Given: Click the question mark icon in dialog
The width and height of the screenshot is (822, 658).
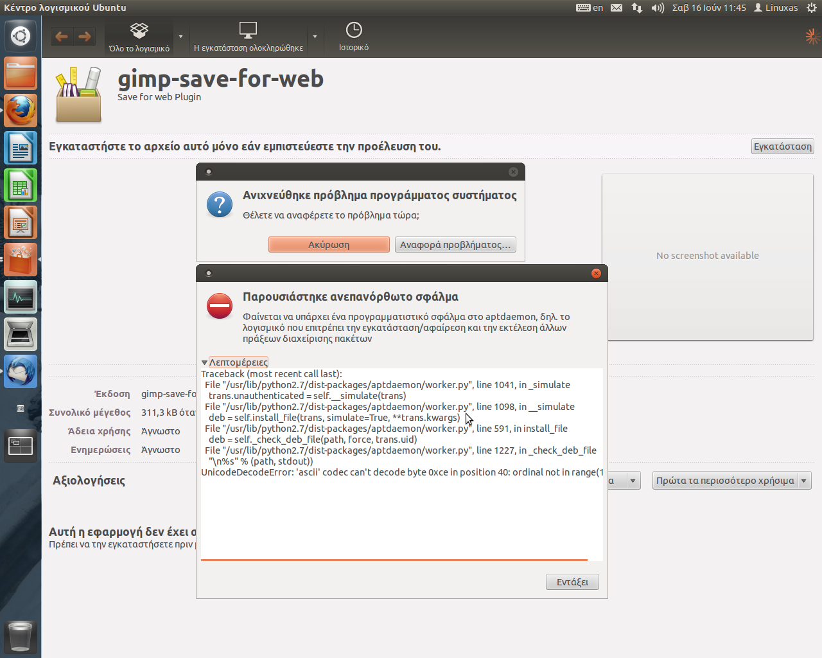Looking at the screenshot, I should (x=220, y=205).
